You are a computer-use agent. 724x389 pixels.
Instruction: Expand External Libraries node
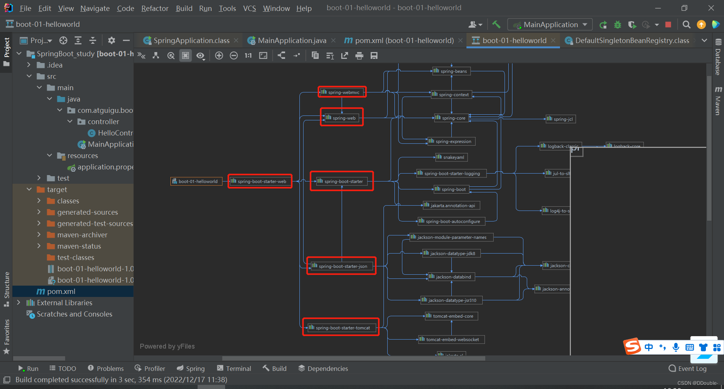coord(19,303)
